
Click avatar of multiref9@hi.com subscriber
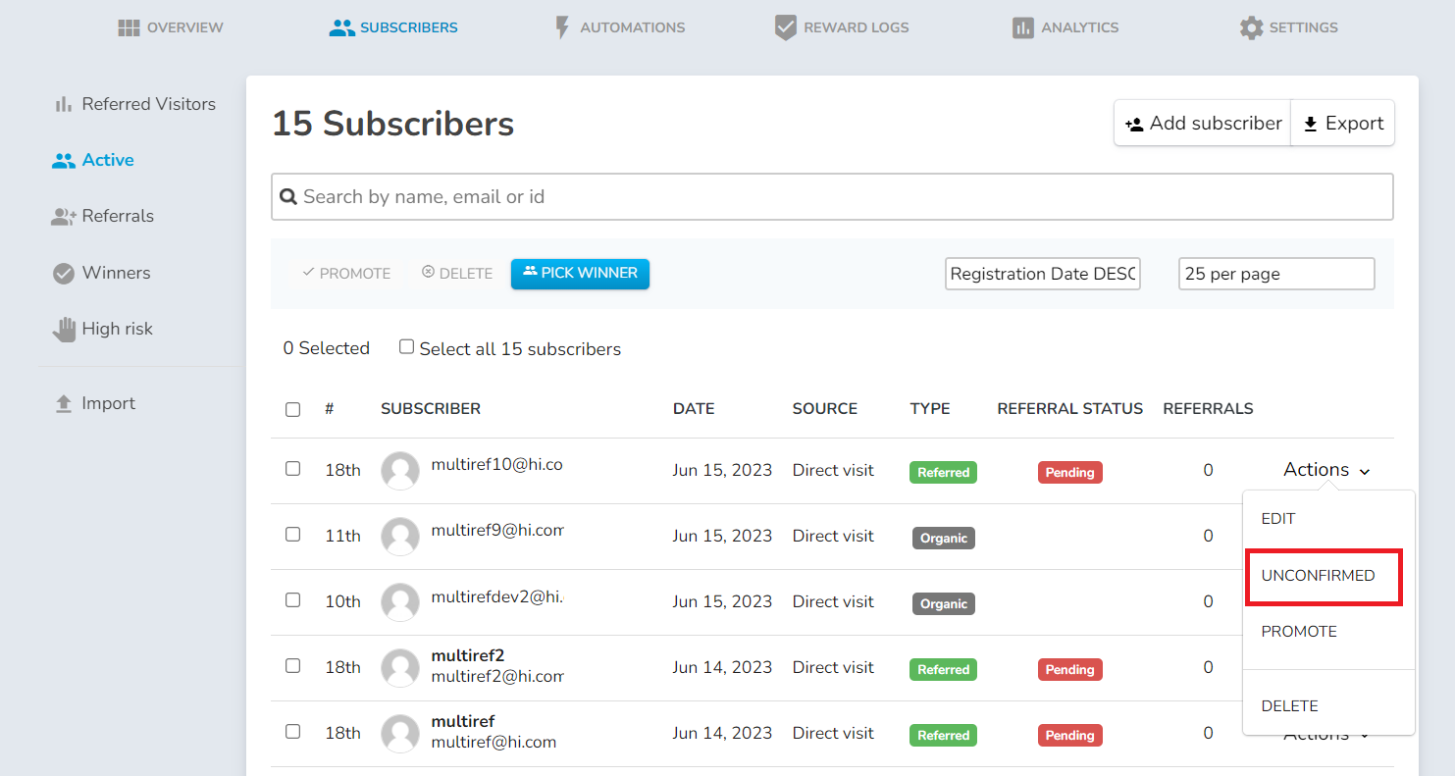coord(400,537)
